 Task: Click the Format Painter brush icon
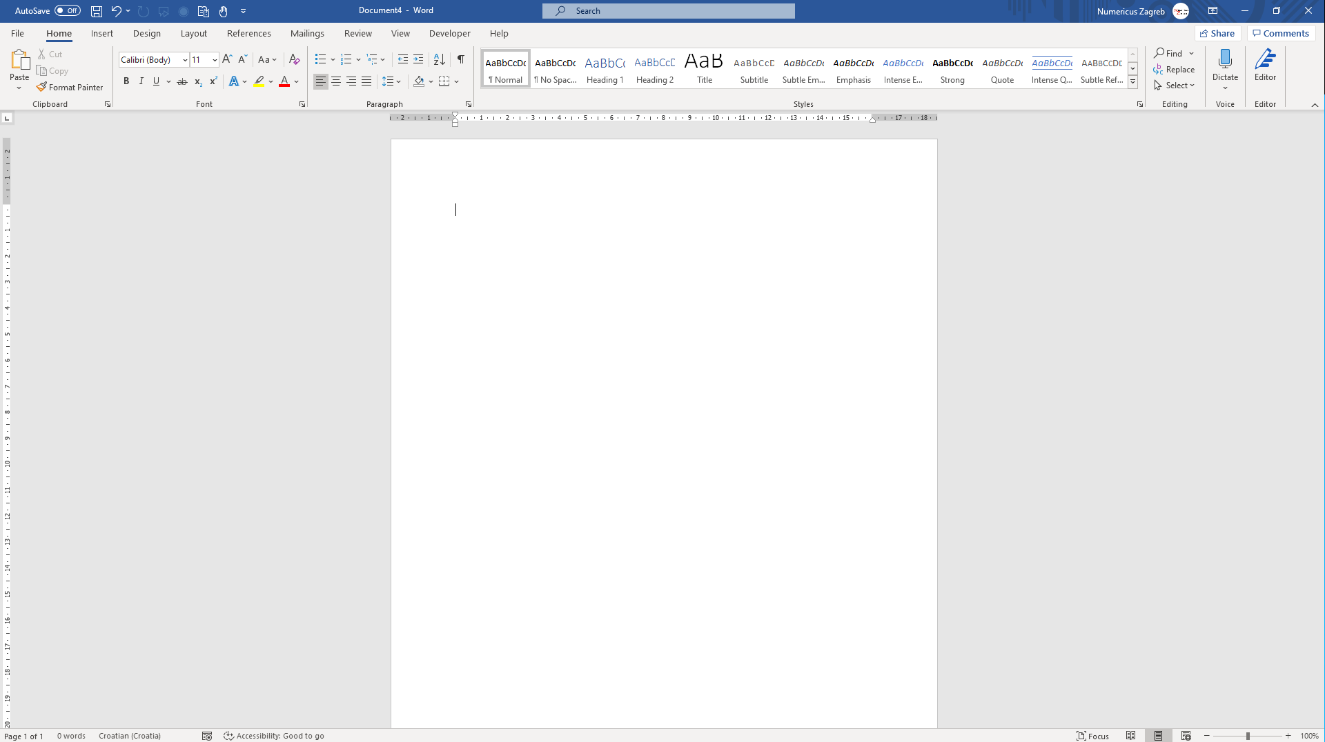[41, 88]
